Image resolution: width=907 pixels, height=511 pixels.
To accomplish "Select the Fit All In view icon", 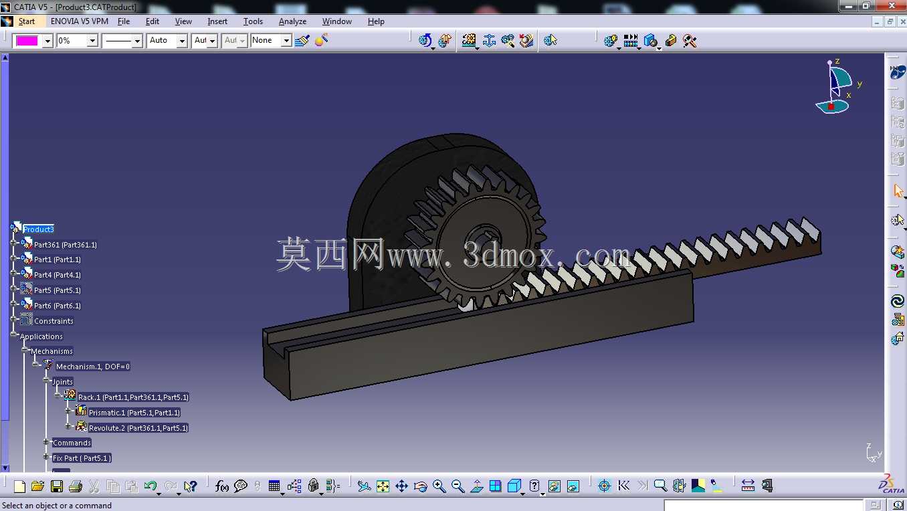I will [383, 486].
